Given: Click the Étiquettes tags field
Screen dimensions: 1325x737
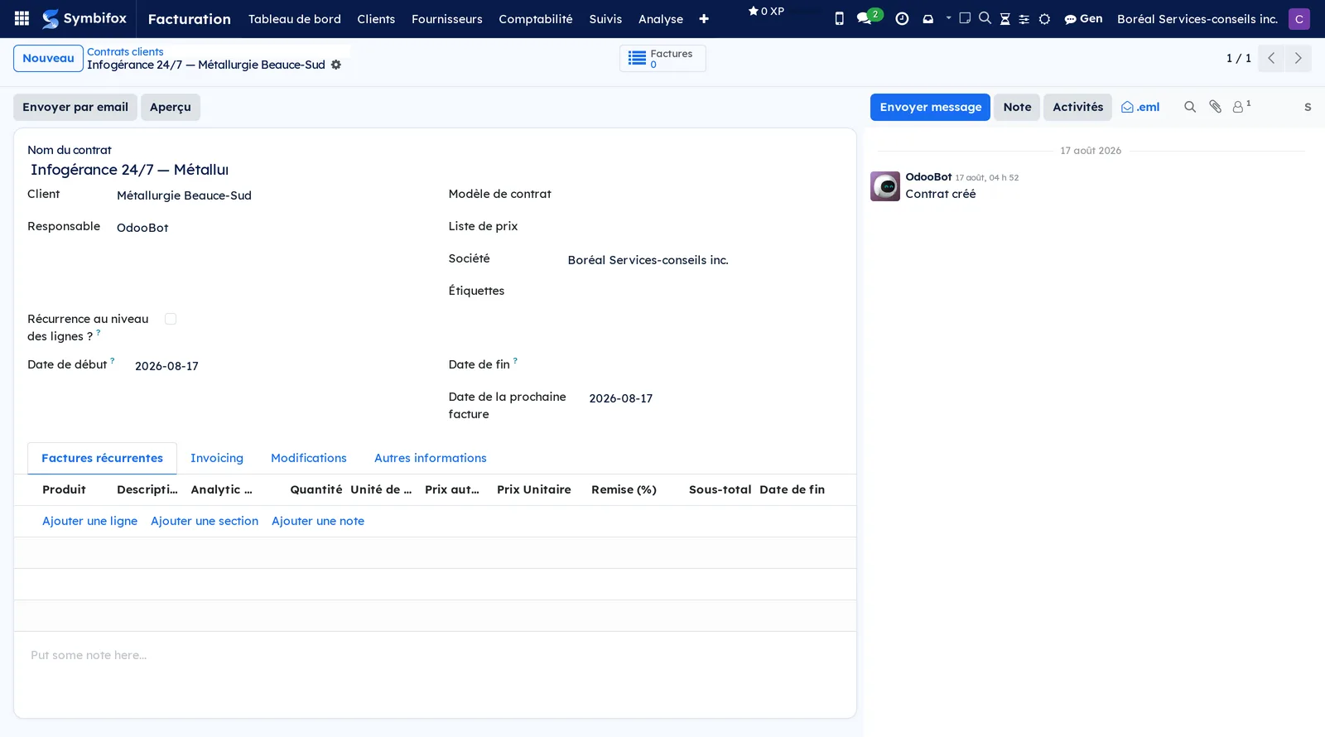Looking at the screenshot, I should 704,292.
